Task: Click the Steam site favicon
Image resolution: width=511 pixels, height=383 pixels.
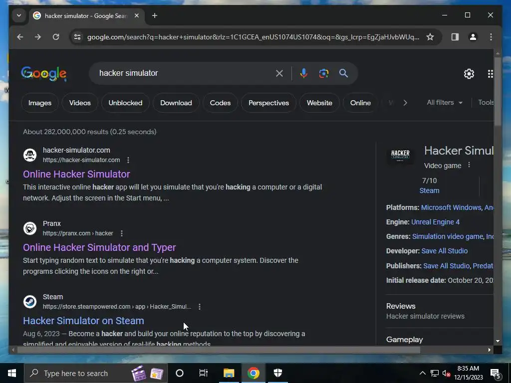Action: click(x=30, y=302)
